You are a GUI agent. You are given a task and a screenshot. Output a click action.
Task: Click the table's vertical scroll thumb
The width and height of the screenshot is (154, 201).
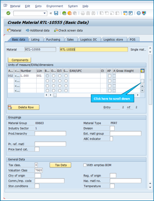[142, 81]
